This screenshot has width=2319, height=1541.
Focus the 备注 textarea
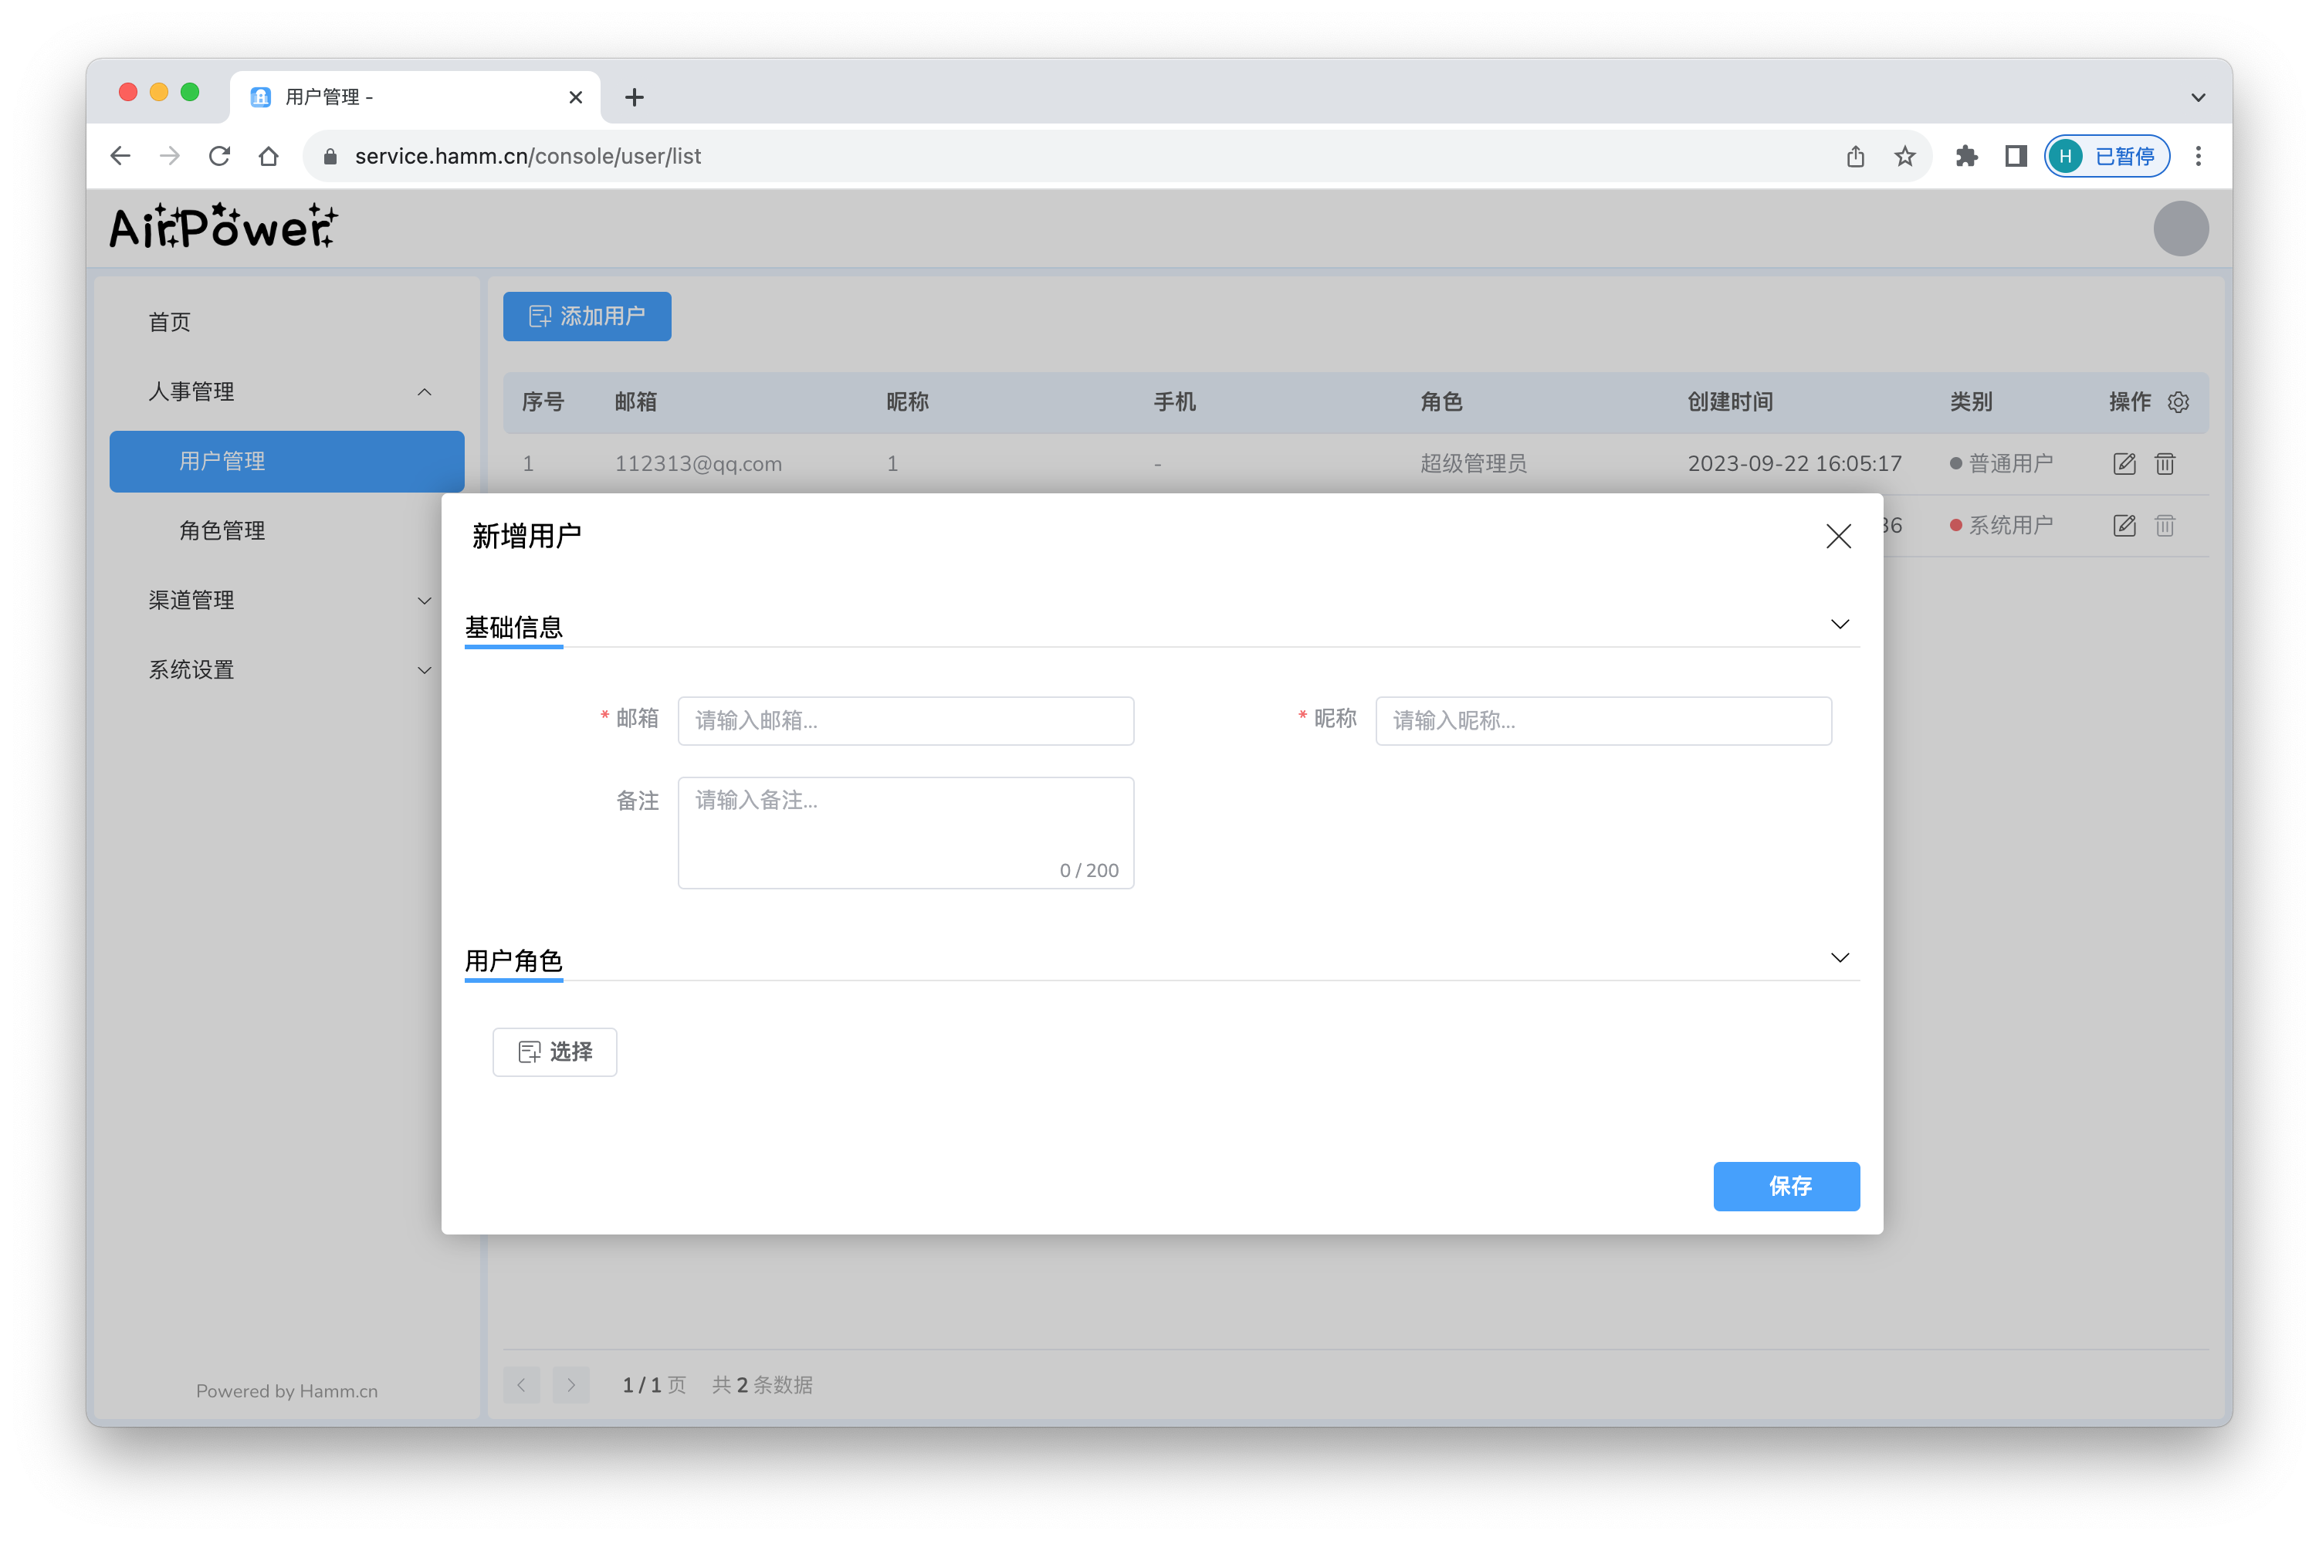905,831
